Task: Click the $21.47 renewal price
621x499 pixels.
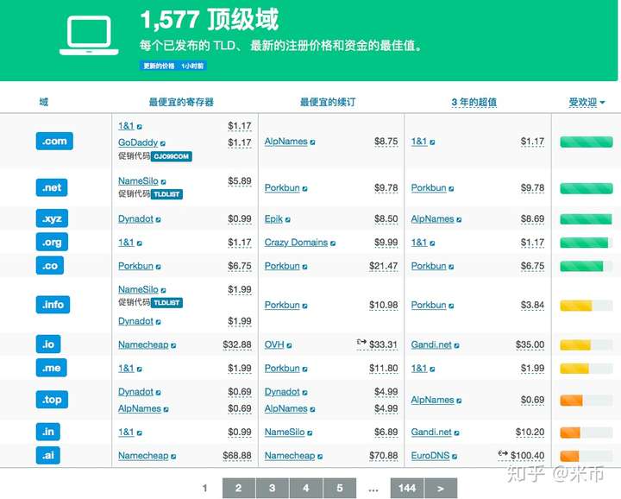Action: (x=383, y=266)
